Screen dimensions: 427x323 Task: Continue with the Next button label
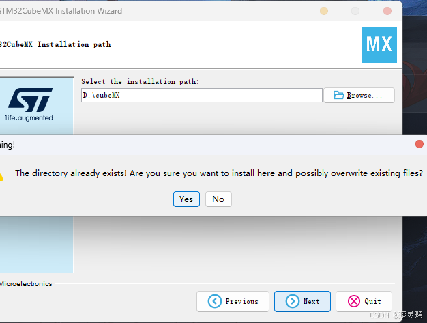tap(311, 301)
